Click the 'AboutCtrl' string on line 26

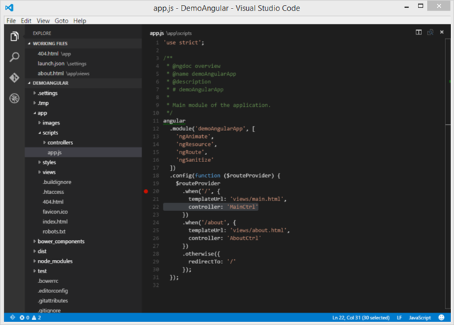click(244, 238)
